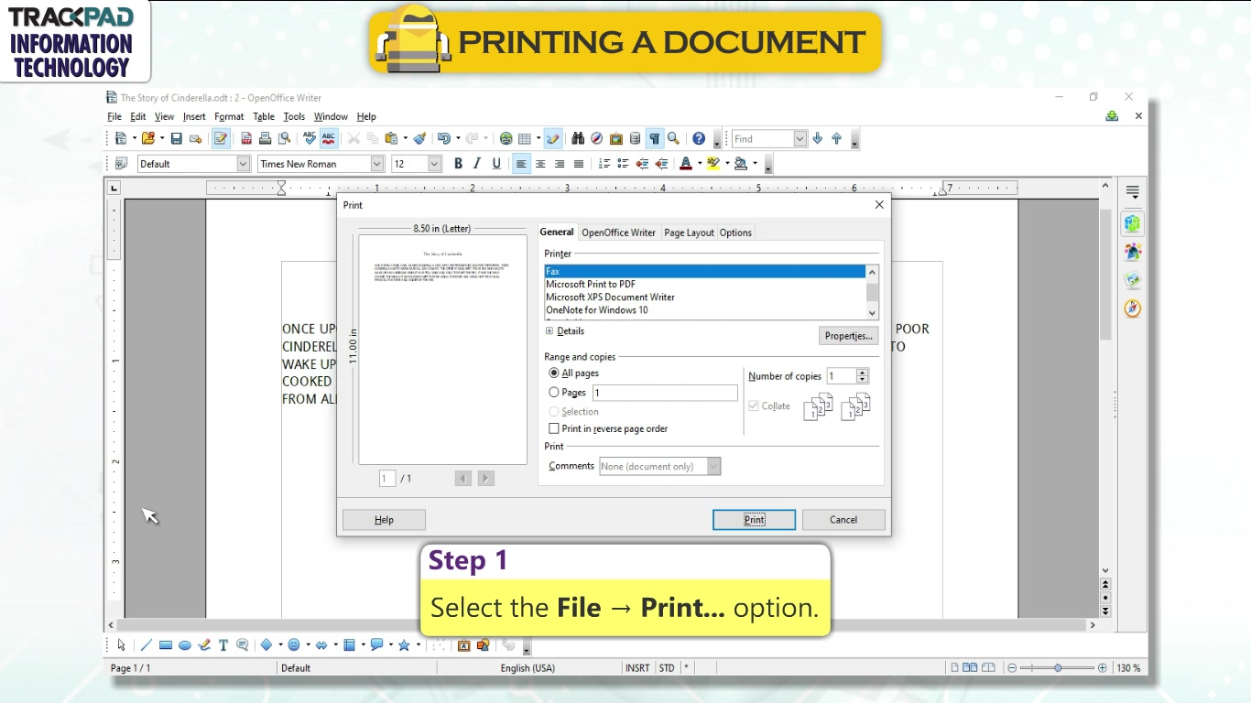This screenshot has width=1251, height=703.
Task: Open sidebar Properties panel icon
Action: 1133,223
